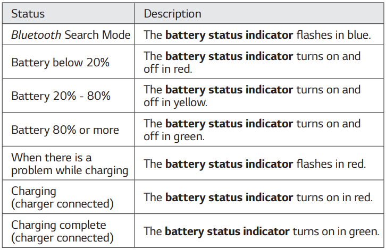The height and width of the screenshot is (250, 386).
Task: Click the "flashes in blue" description cell
Action: coord(257,36)
